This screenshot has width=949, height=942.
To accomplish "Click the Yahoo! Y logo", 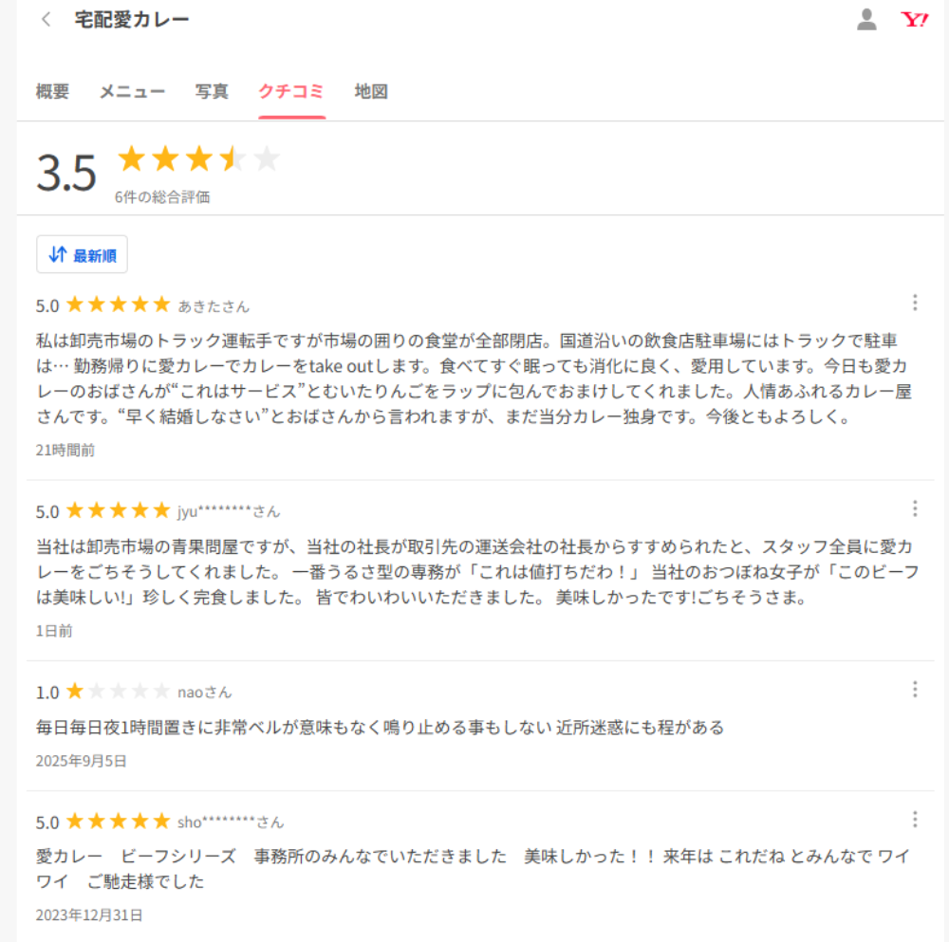I will [915, 20].
